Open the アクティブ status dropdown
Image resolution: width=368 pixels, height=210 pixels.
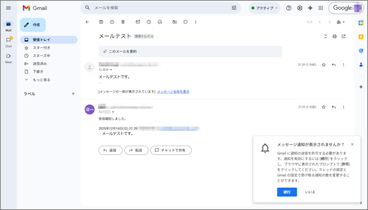click(x=264, y=8)
